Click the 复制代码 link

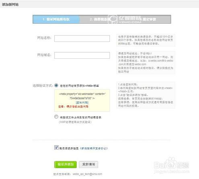coord(82,103)
